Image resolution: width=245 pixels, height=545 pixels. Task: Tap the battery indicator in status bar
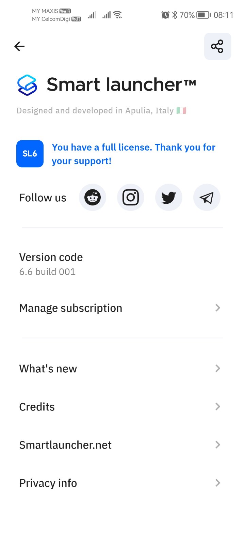click(x=203, y=15)
